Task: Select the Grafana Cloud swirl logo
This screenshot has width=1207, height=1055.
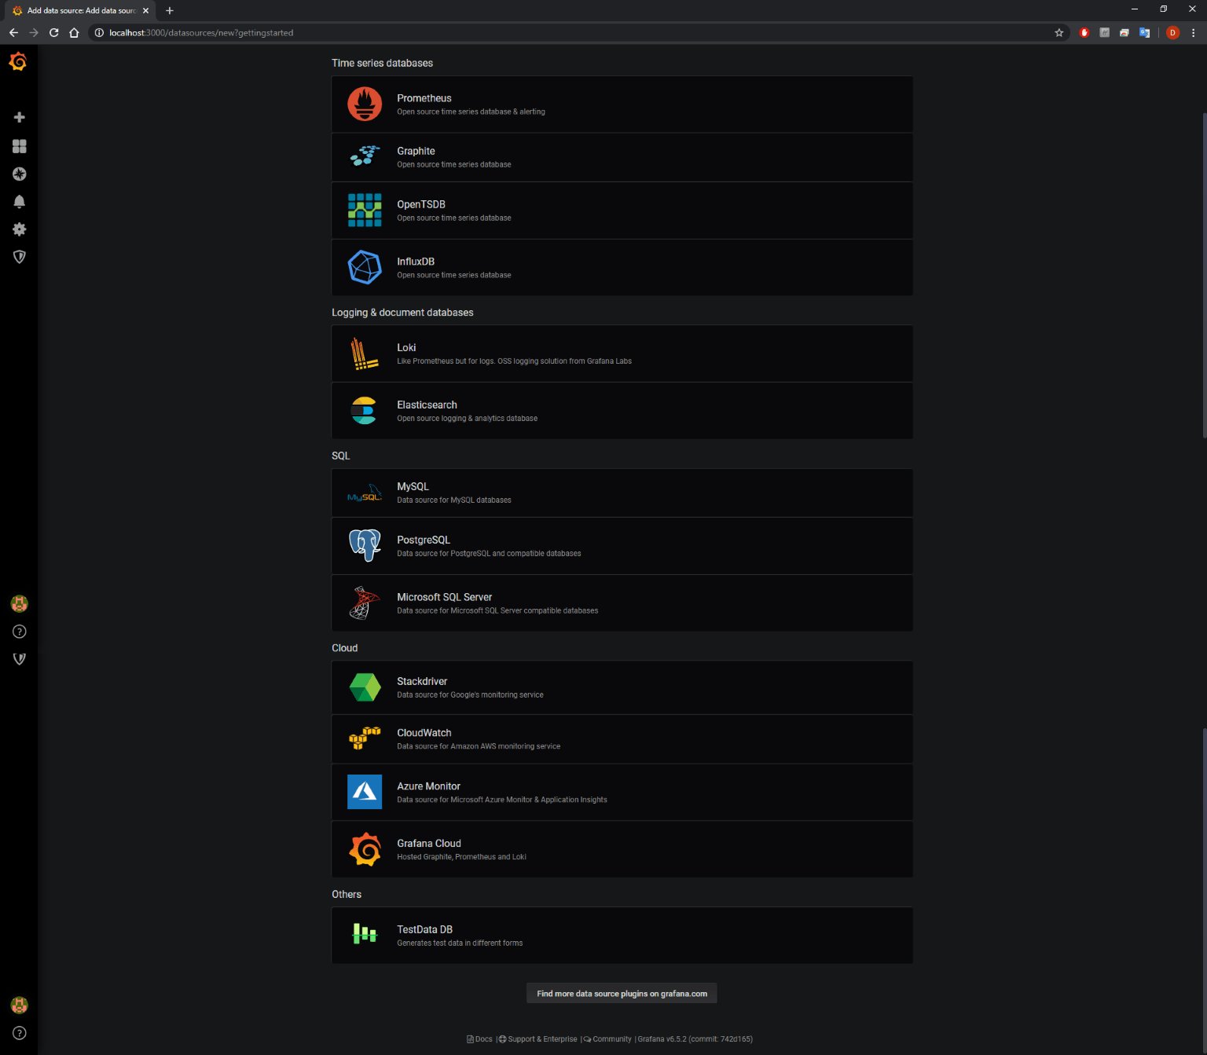Action: click(x=365, y=849)
